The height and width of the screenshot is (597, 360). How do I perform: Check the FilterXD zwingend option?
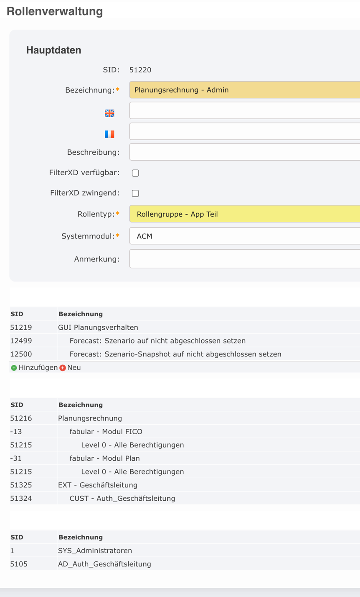[x=135, y=193]
